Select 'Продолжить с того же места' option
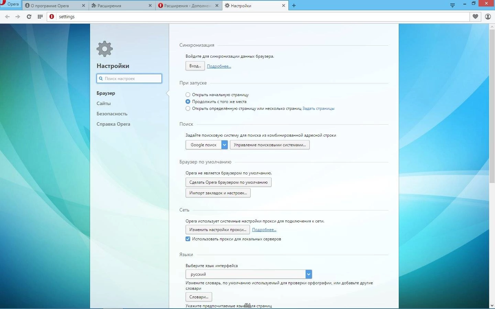This screenshot has height=309, width=495. pos(188,101)
